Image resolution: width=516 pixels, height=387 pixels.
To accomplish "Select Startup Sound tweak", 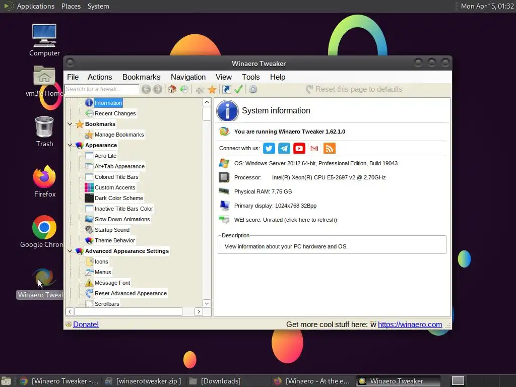I will click(112, 230).
